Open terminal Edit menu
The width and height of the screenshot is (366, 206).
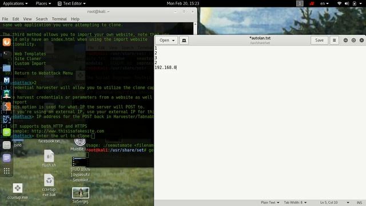15,19
